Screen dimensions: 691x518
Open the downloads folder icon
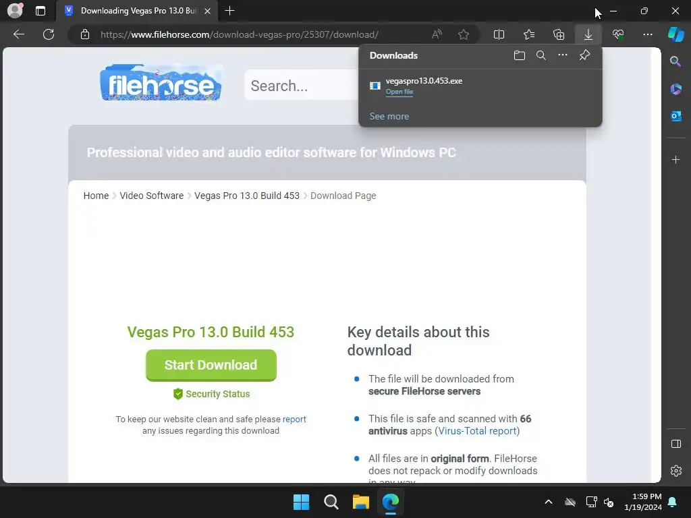[x=520, y=55]
